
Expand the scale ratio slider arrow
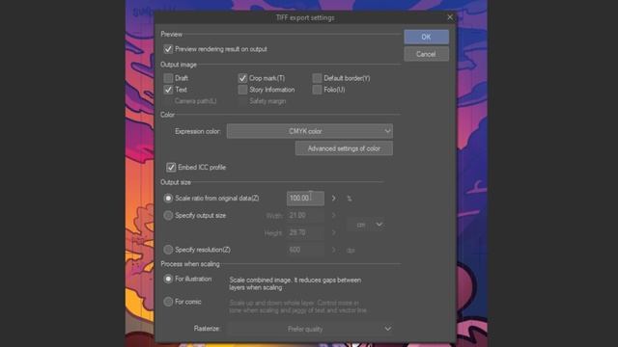334,199
